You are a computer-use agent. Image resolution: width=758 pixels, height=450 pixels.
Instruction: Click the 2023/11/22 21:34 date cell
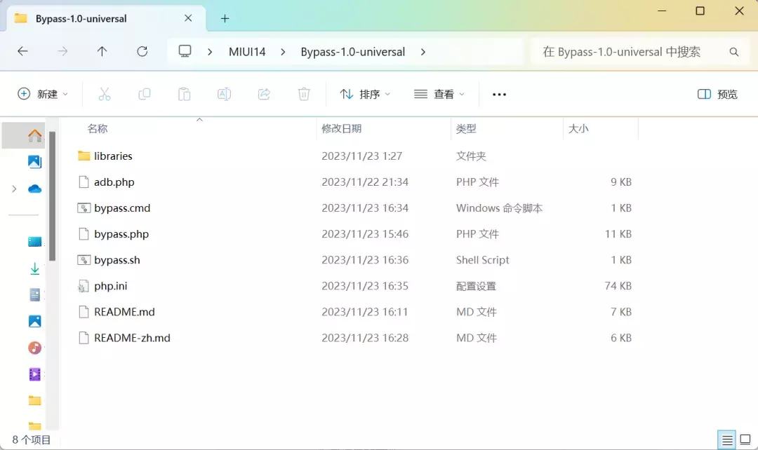point(365,182)
